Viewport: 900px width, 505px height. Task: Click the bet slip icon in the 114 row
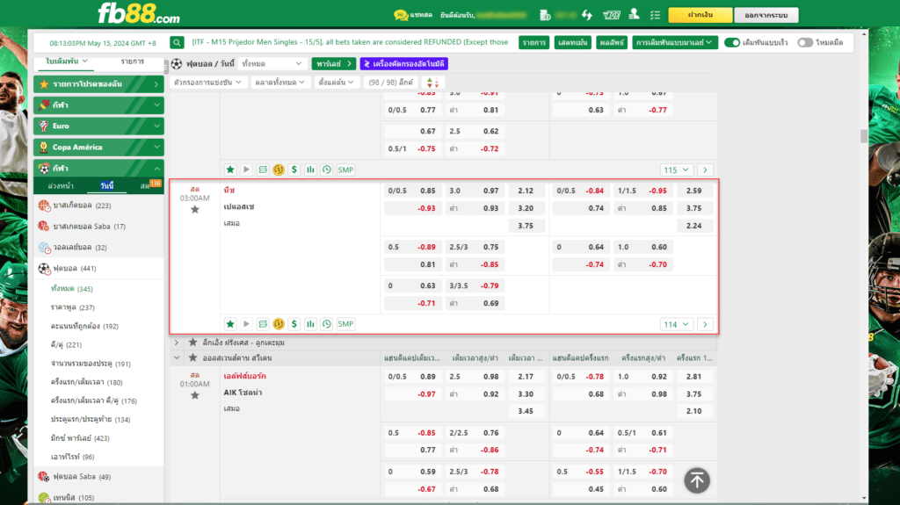click(262, 324)
